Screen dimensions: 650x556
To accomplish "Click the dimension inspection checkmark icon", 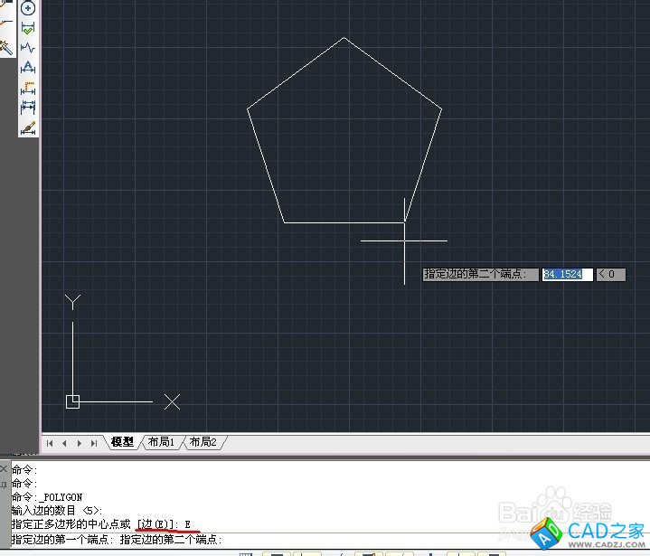I will coord(28,28).
